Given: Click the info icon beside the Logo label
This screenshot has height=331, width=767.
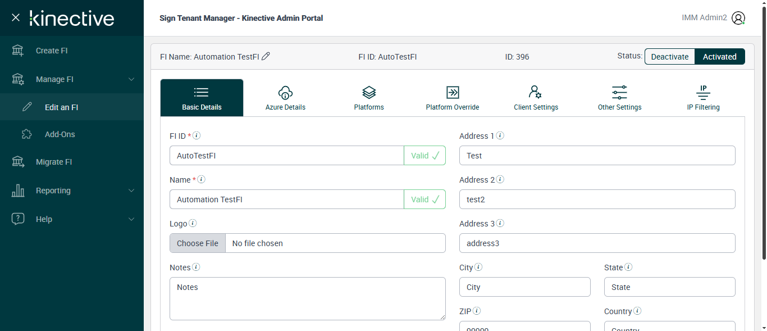Looking at the screenshot, I should pos(193,223).
